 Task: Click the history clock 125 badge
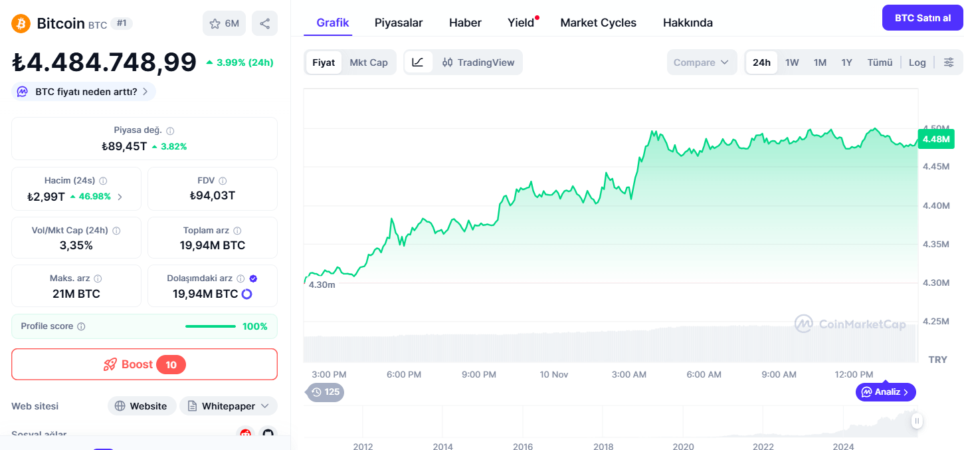pyautogui.click(x=326, y=392)
